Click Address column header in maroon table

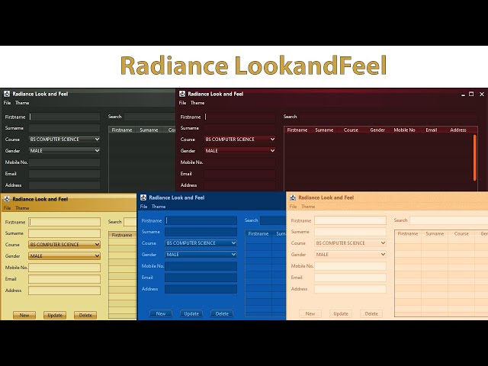pyautogui.click(x=457, y=130)
